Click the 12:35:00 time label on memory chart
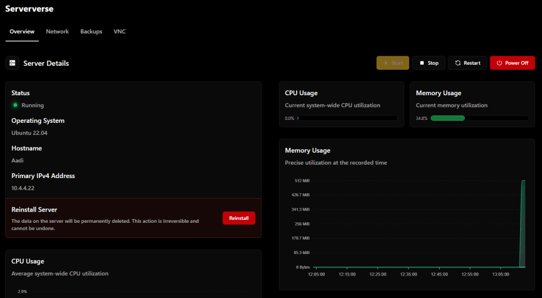The height and width of the screenshot is (298, 542). click(x=408, y=274)
